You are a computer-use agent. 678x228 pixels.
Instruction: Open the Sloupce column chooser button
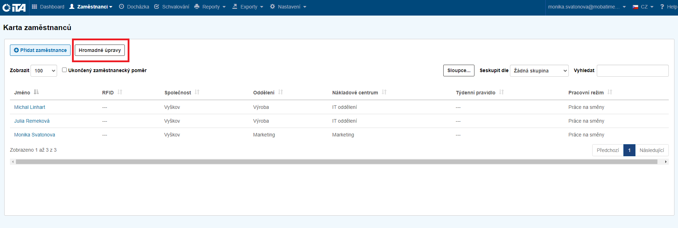[459, 70]
